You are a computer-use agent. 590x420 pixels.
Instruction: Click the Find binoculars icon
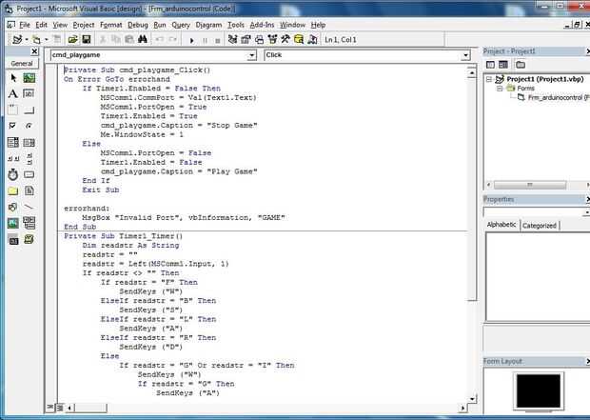(143, 39)
